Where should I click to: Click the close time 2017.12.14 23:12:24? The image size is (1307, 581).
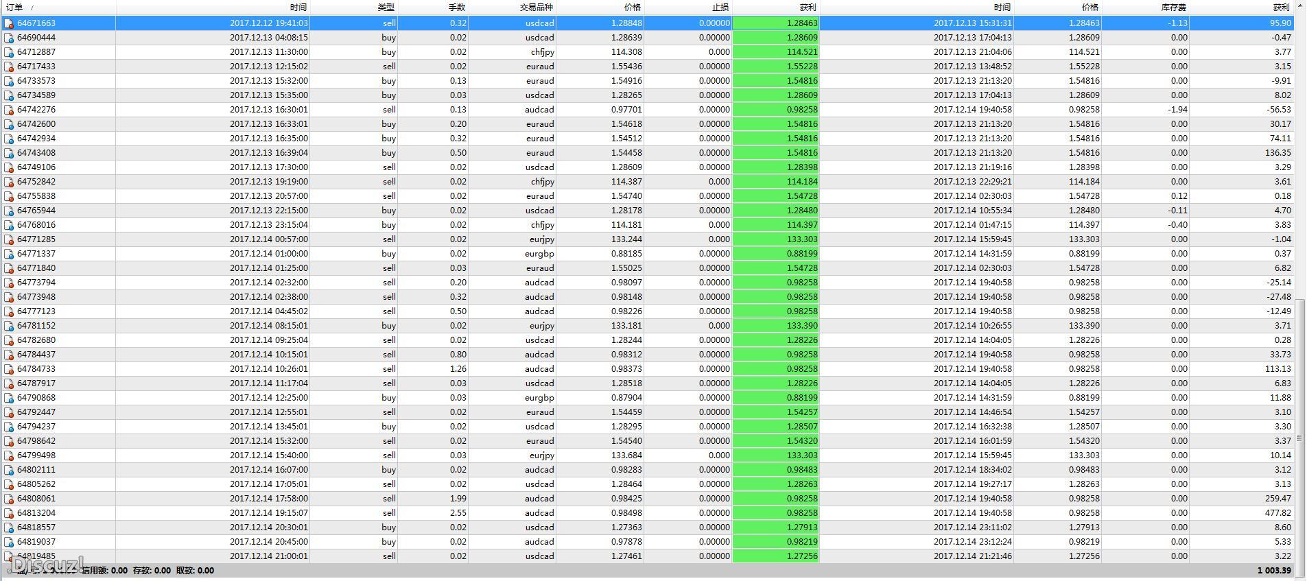click(973, 542)
